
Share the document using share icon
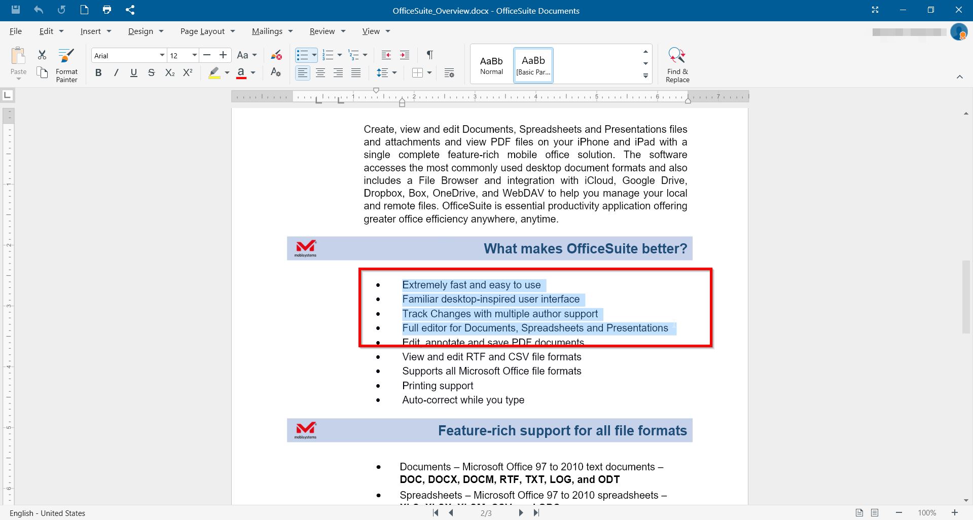130,10
